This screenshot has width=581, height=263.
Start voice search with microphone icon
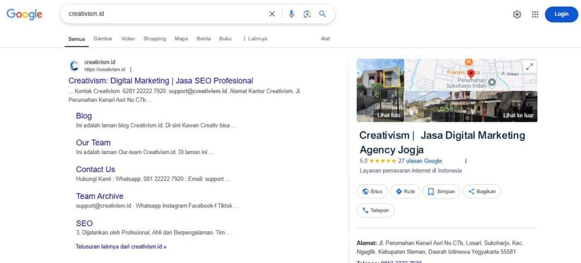click(292, 14)
